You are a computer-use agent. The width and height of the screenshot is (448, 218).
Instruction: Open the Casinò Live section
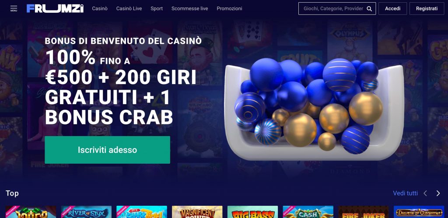click(129, 9)
